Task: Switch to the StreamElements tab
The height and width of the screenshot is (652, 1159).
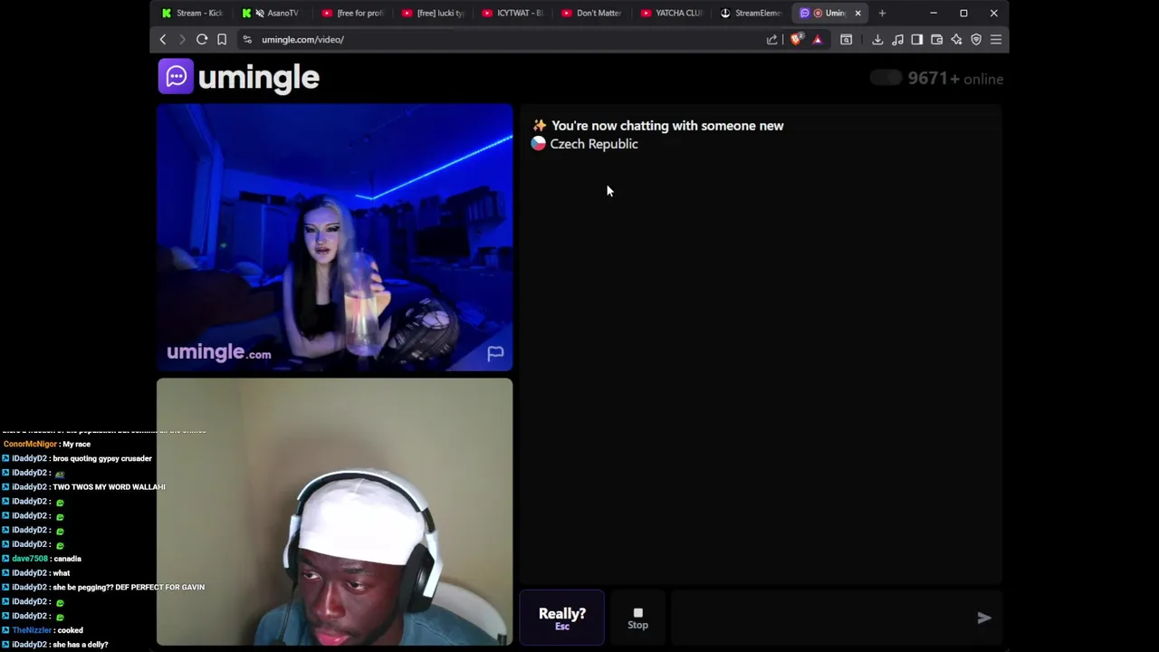Action: (752, 13)
